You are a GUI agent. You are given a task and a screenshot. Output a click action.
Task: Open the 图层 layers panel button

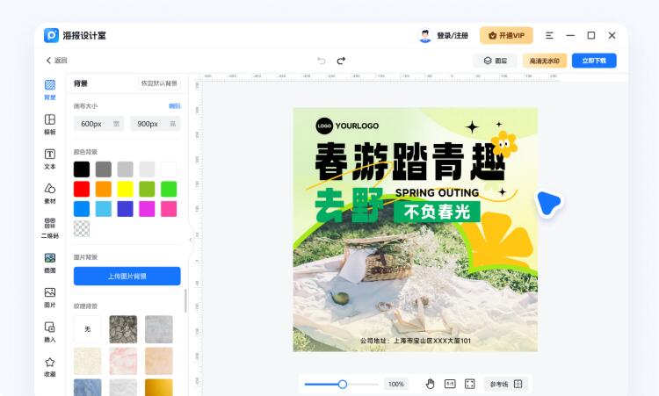click(x=495, y=61)
